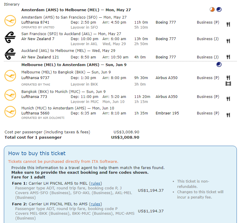Click 'Air New Zealand 121' flight number
Screen dimensions: 241x223
(x=40, y=57)
